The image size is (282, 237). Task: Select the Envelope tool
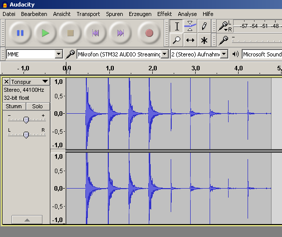pos(190,26)
